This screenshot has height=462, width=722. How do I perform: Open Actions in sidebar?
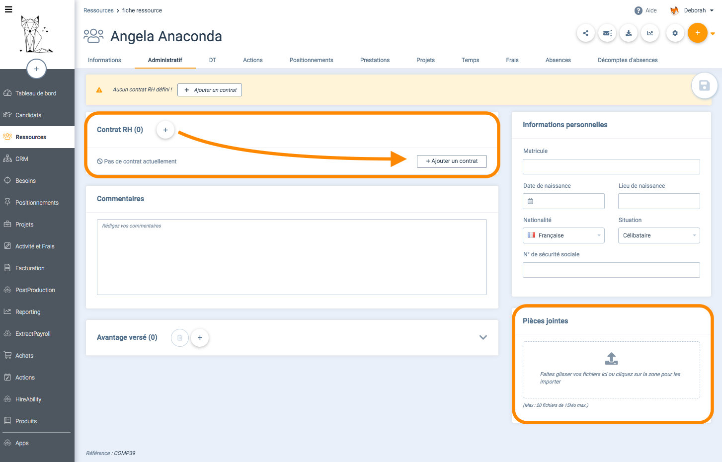37,378
